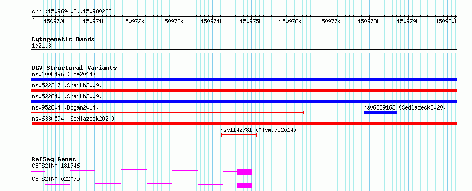This screenshot has height=191, width=472.
Task: Open variant label nsv1008496 (Coe2014)
Action: (64, 74)
